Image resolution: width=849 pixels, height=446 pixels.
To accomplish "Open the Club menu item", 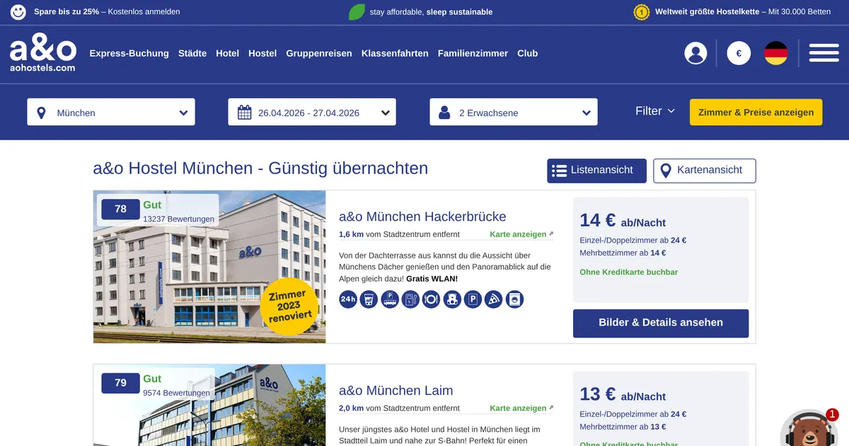I will [x=528, y=53].
